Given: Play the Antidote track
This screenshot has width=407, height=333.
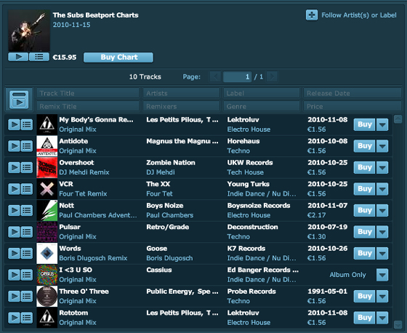Looking at the screenshot, I should (15, 146).
